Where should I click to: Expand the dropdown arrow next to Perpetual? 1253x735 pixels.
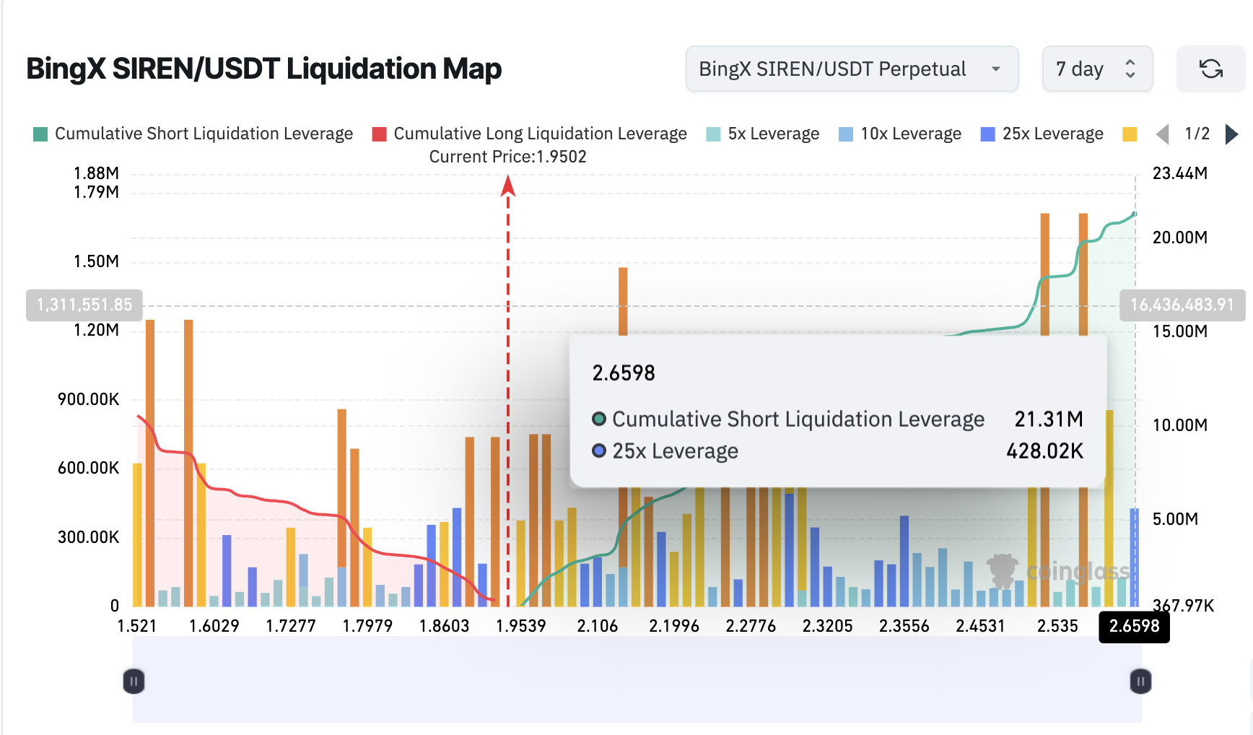coord(997,69)
